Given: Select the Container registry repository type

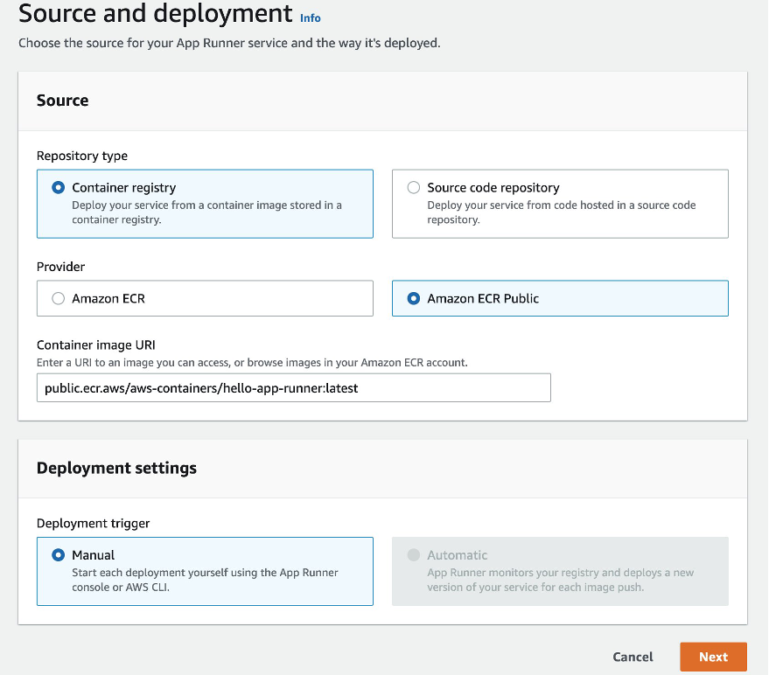Looking at the screenshot, I should (x=60, y=187).
